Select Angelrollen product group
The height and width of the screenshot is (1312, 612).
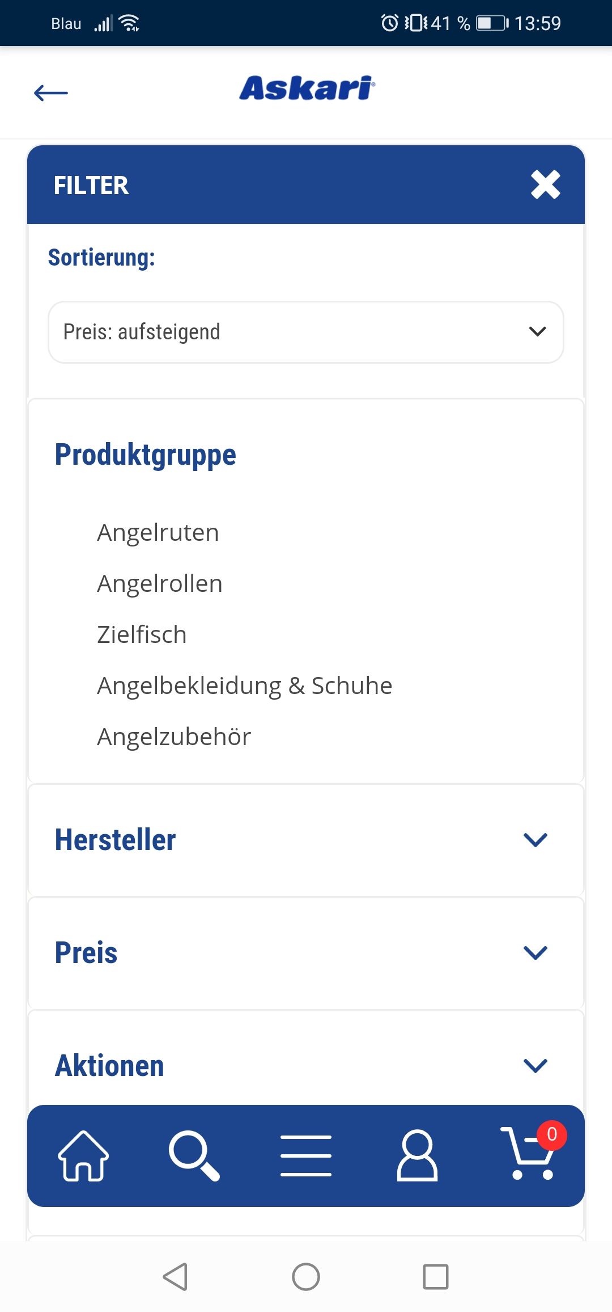pos(160,583)
